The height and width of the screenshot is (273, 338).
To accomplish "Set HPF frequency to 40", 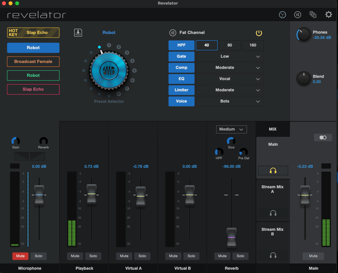I will 207,45.
